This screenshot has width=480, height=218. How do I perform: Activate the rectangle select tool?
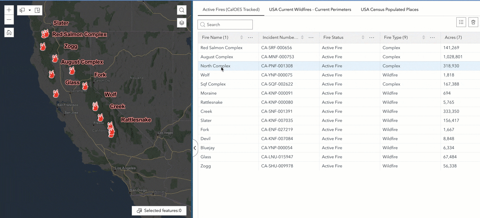pos(22,10)
